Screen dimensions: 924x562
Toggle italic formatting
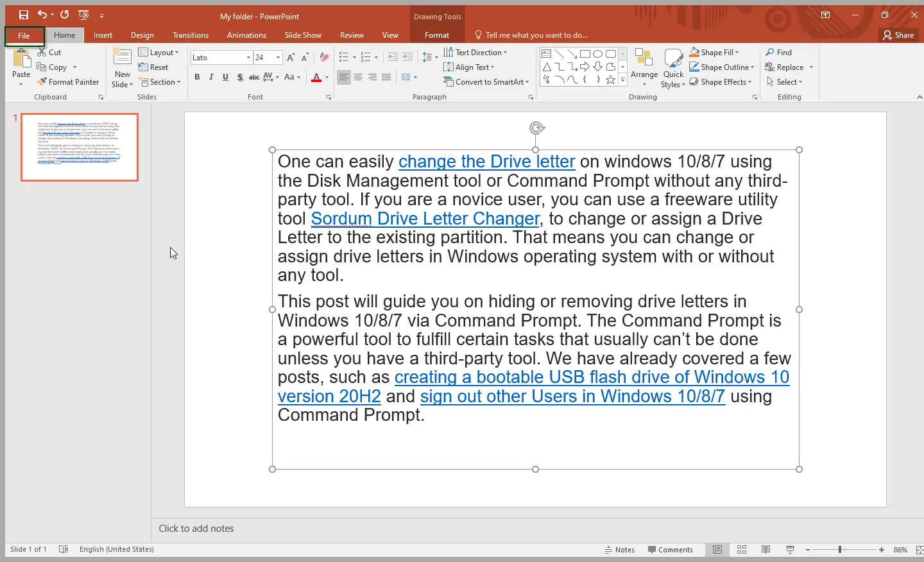click(211, 78)
